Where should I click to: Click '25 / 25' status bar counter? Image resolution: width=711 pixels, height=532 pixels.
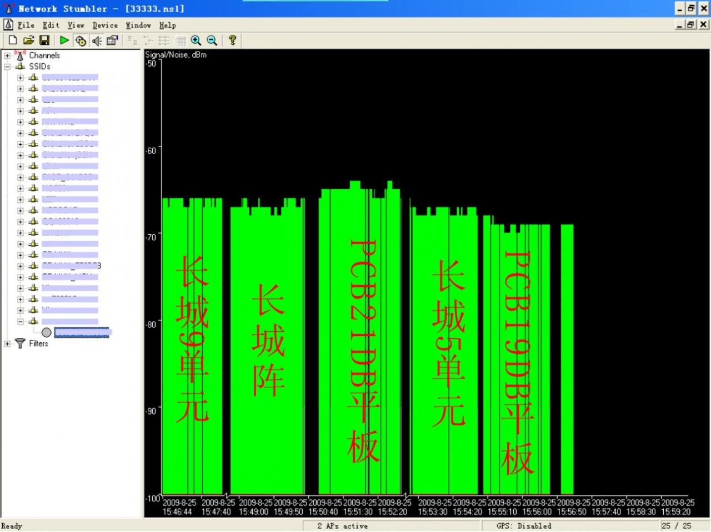pos(677,526)
